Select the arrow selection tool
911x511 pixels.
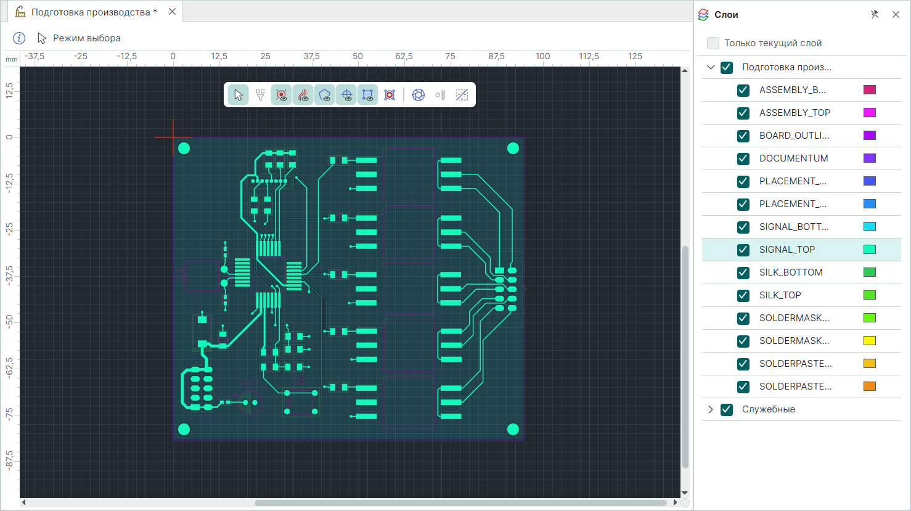pos(239,95)
